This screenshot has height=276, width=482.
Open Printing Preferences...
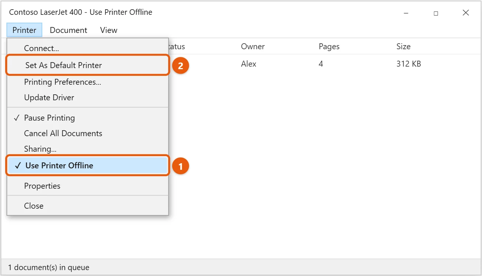88,82
